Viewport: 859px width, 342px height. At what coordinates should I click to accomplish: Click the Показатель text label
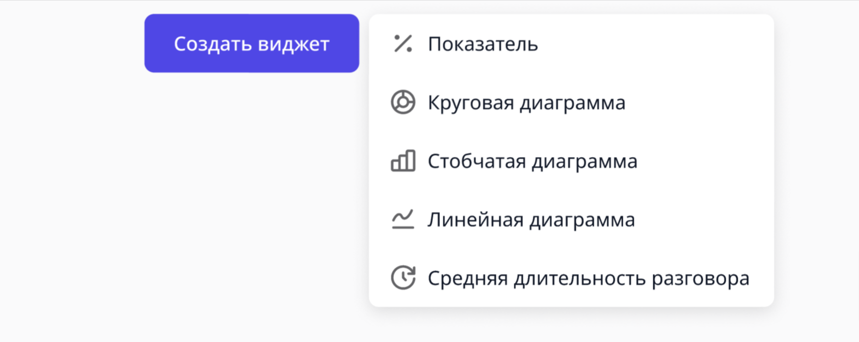tap(482, 44)
